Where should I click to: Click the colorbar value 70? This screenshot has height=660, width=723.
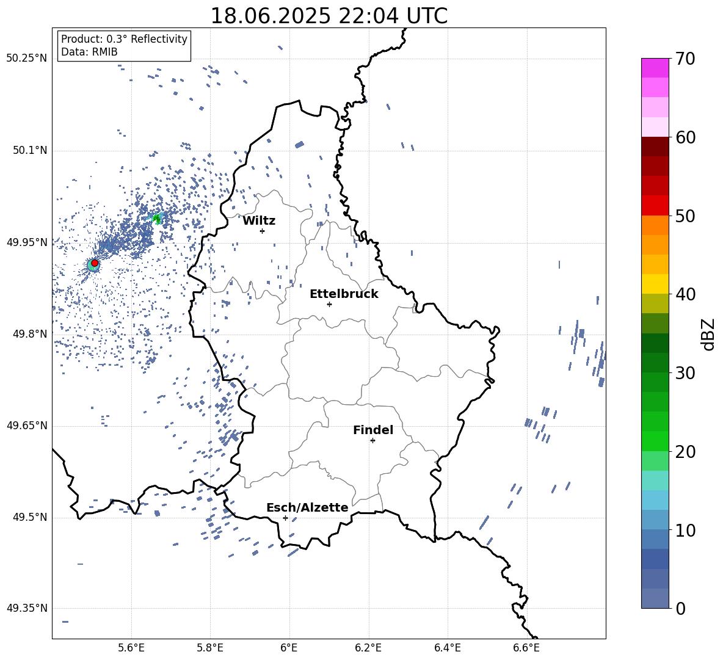tap(685, 59)
